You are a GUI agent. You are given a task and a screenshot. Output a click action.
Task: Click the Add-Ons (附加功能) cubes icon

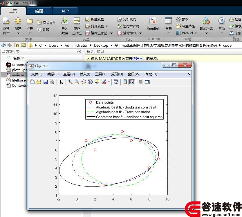[206, 21]
